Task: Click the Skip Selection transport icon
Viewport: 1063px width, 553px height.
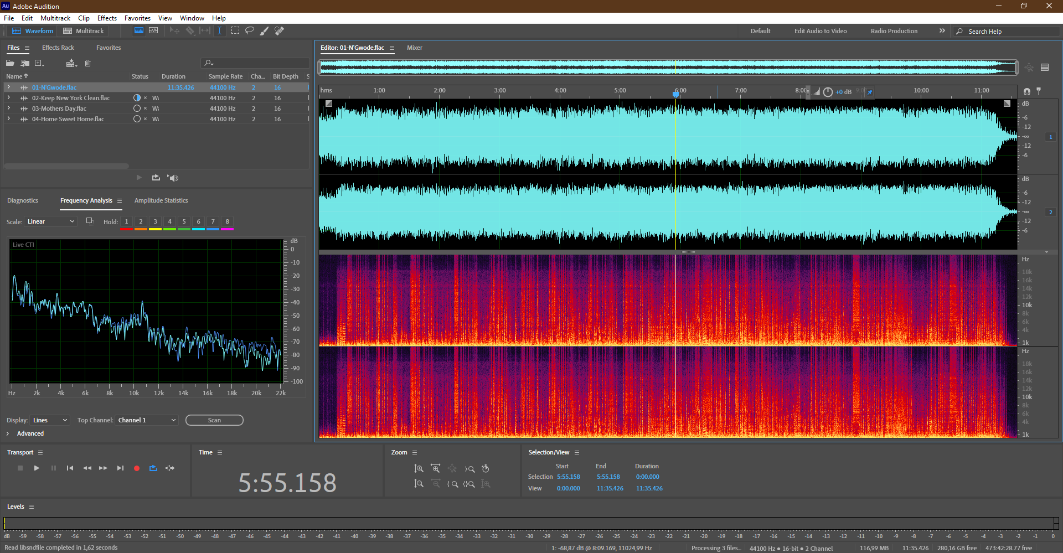Action: [x=170, y=468]
